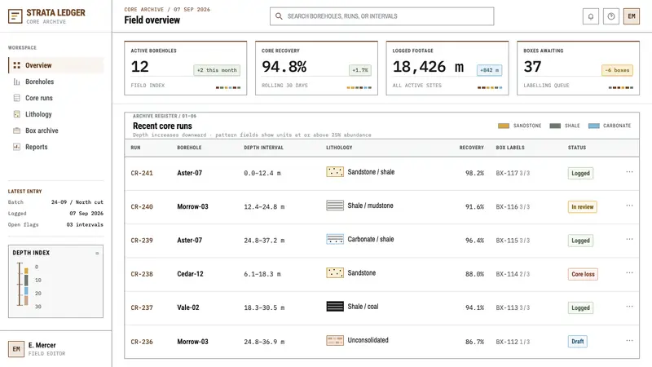Click the Boreholes bar-chart icon

coord(16,82)
